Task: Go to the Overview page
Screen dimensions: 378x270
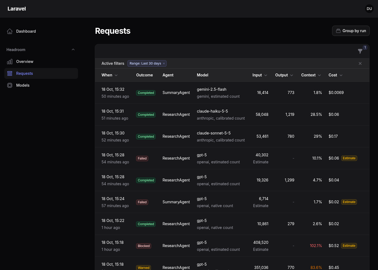Action: tap(41, 62)
